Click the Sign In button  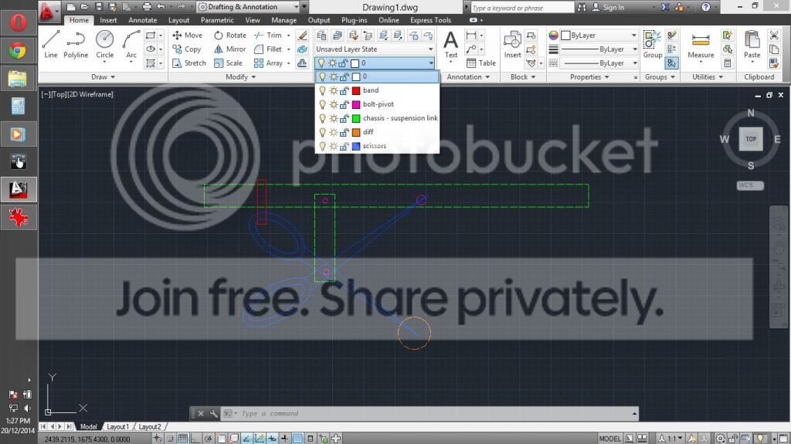[613, 8]
